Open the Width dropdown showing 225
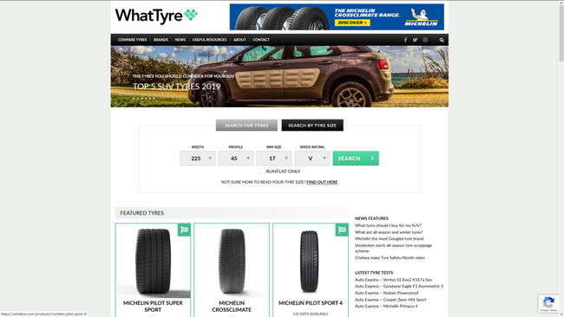 198,158
